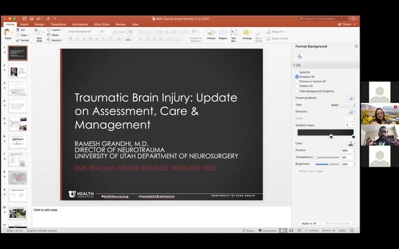
Task: Toggle Bold formatting
Action: point(71,39)
